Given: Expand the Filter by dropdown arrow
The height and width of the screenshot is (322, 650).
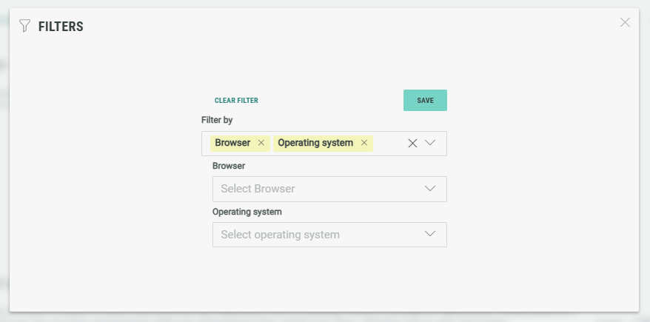Looking at the screenshot, I should 430,143.
